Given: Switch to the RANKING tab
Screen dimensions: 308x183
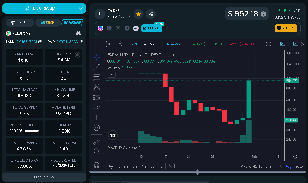Looking at the screenshot, I should (x=72, y=22).
